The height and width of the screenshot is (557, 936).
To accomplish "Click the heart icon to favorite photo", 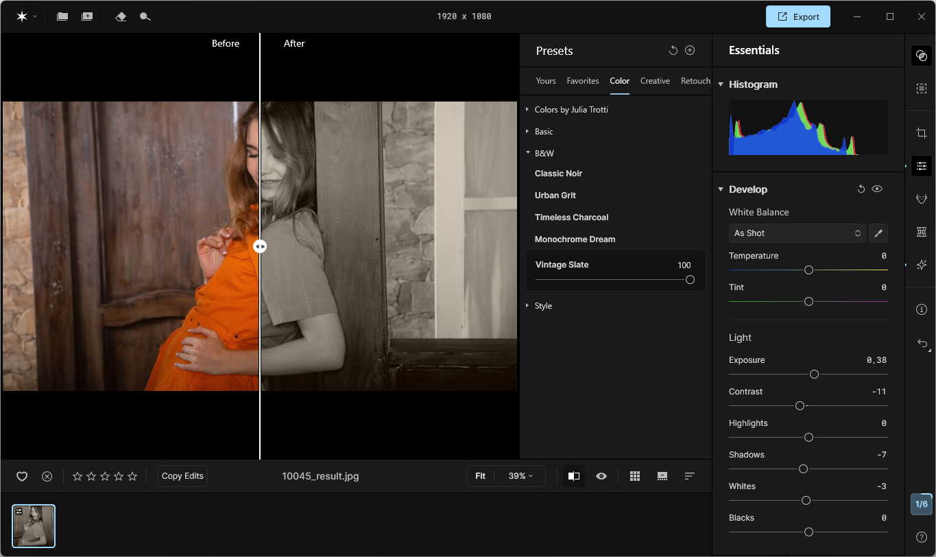I will click(x=22, y=476).
